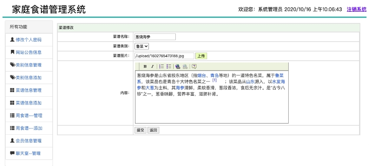
Task: Click the grid icon beside 菜谱信息管理
Action: (12, 90)
